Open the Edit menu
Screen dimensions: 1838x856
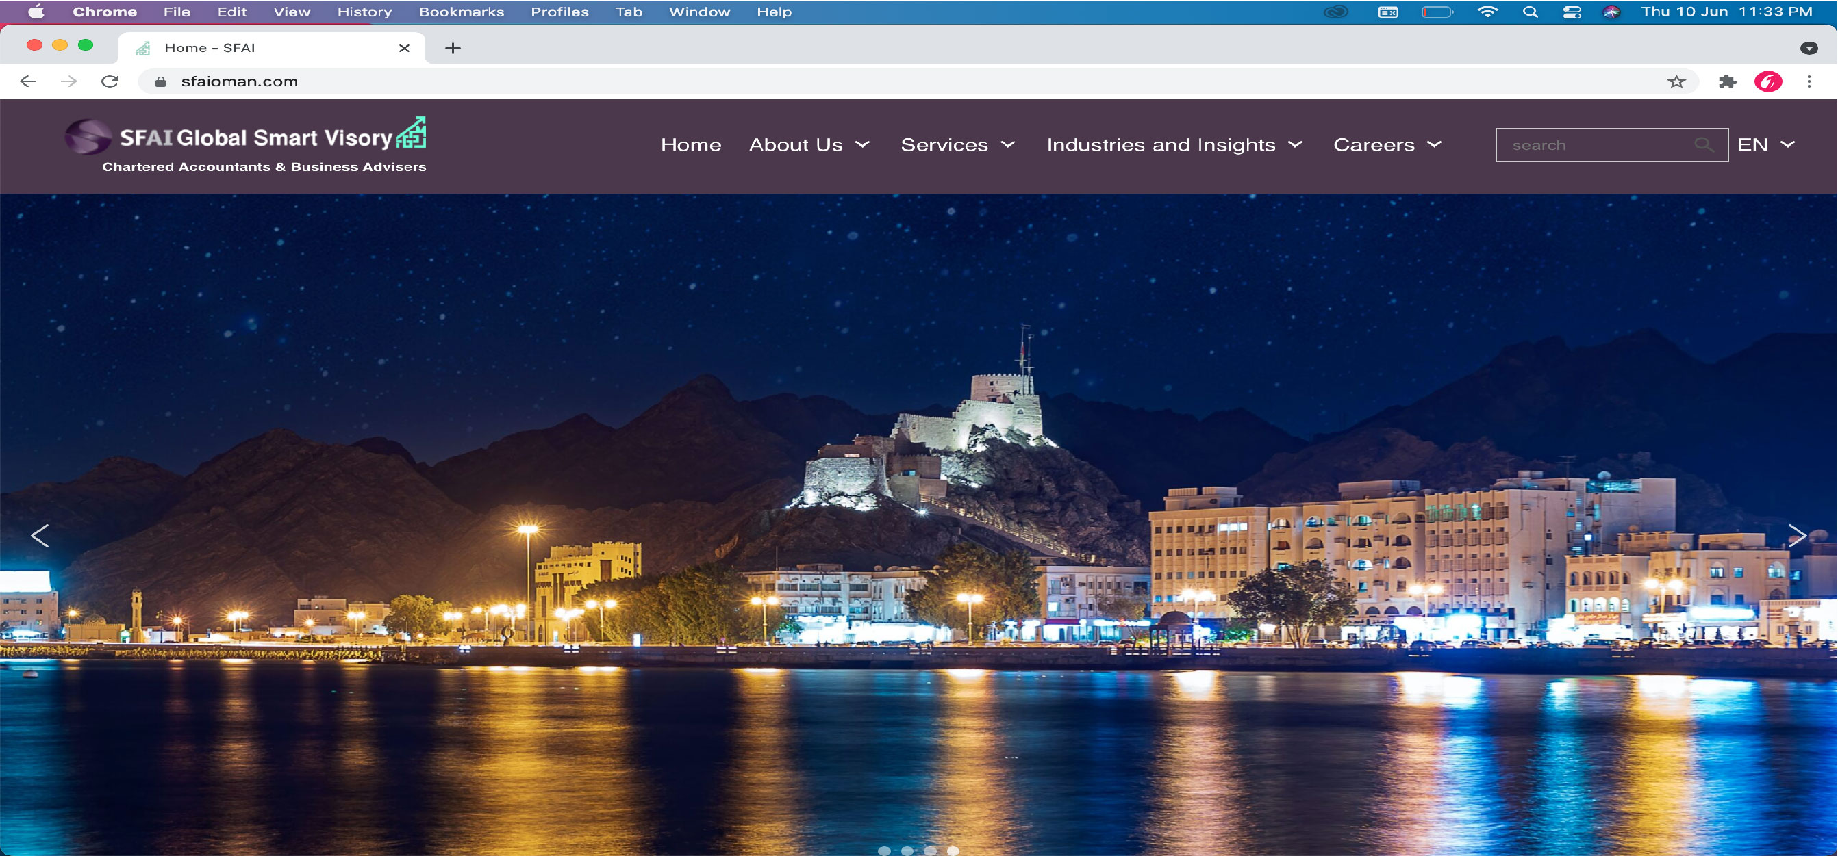(x=232, y=12)
